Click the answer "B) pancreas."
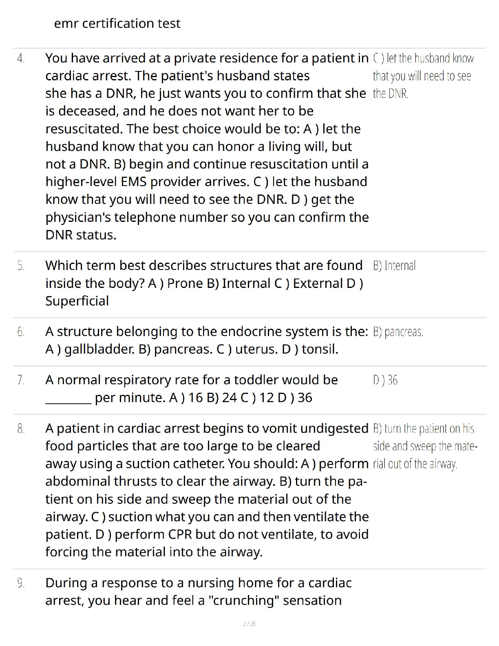 398,332
